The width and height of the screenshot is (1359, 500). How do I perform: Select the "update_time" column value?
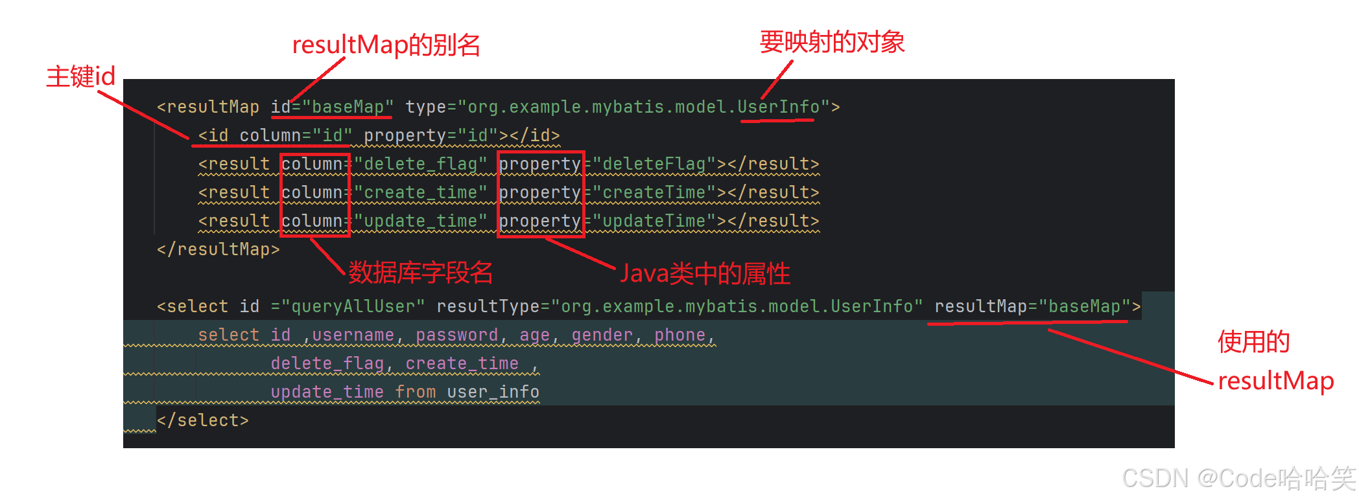tap(420, 221)
